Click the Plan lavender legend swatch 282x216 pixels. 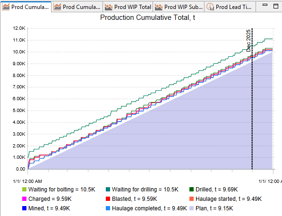(x=191, y=208)
